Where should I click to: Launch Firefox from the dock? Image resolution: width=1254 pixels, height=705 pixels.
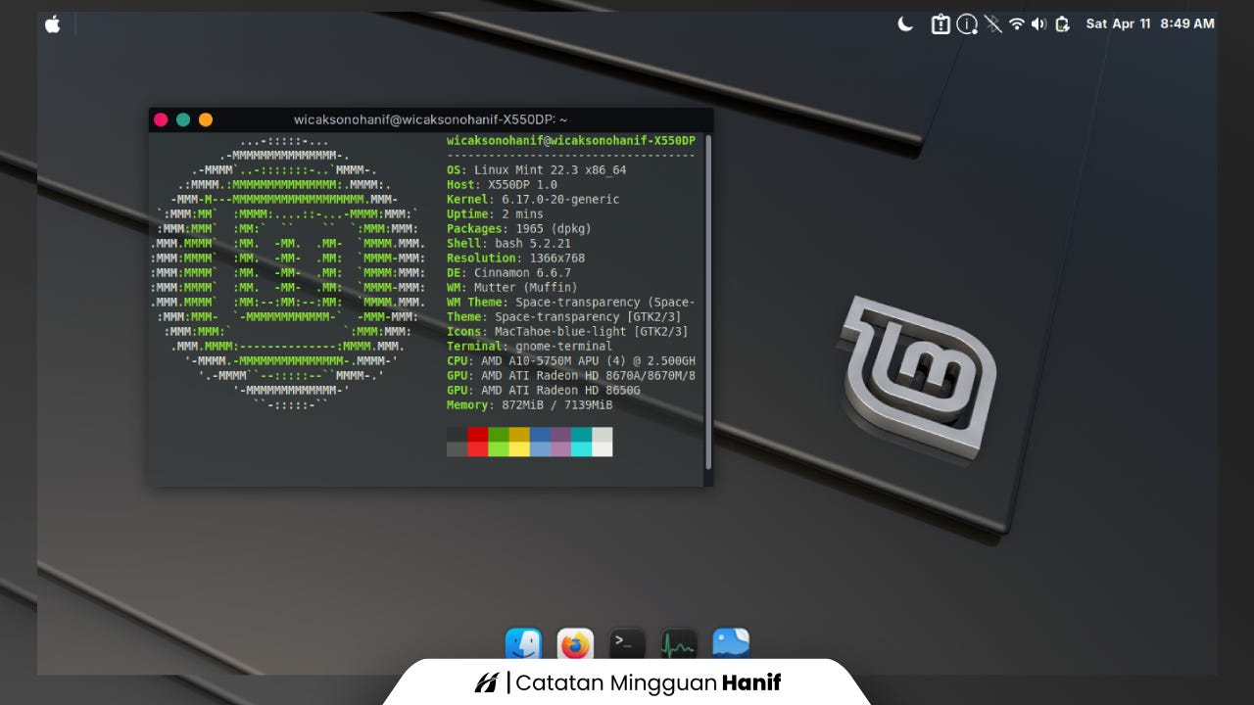pyautogui.click(x=575, y=645)
